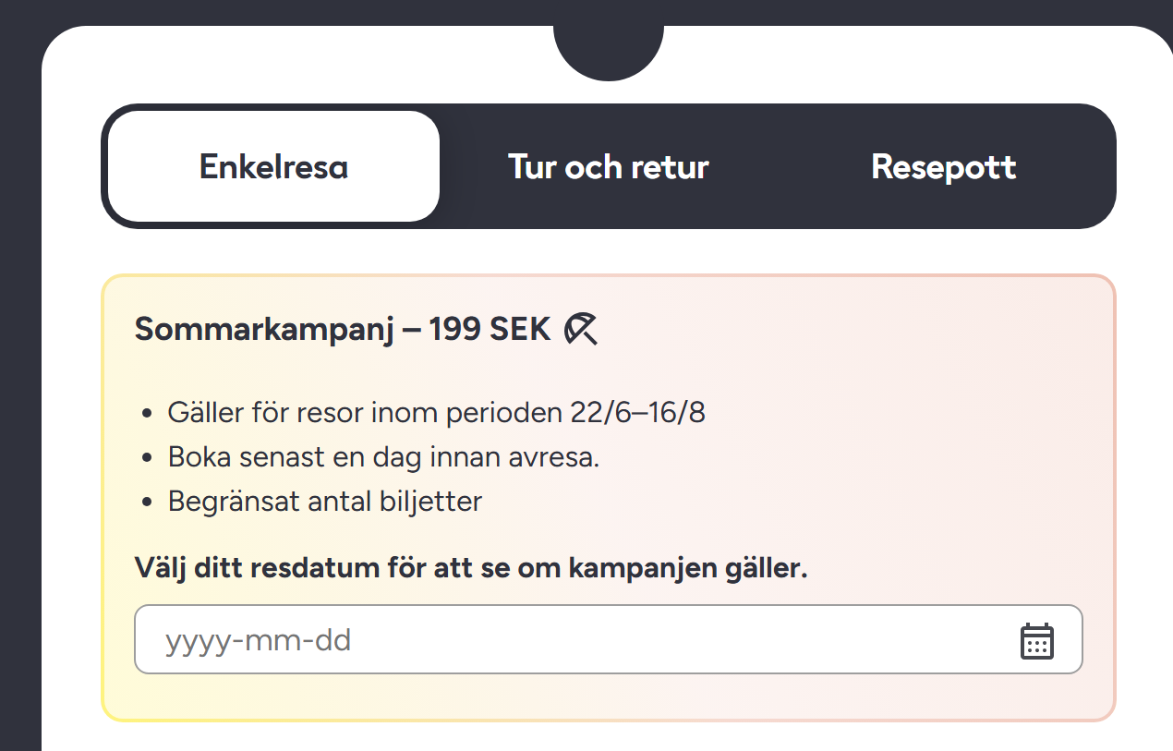Select the Boka senast en dag innan avresa line
This screenshot has width=1173, height=751.
coord(383,456)
